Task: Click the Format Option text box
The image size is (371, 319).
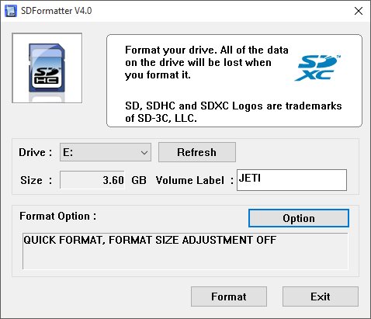Action: point(185,251)
